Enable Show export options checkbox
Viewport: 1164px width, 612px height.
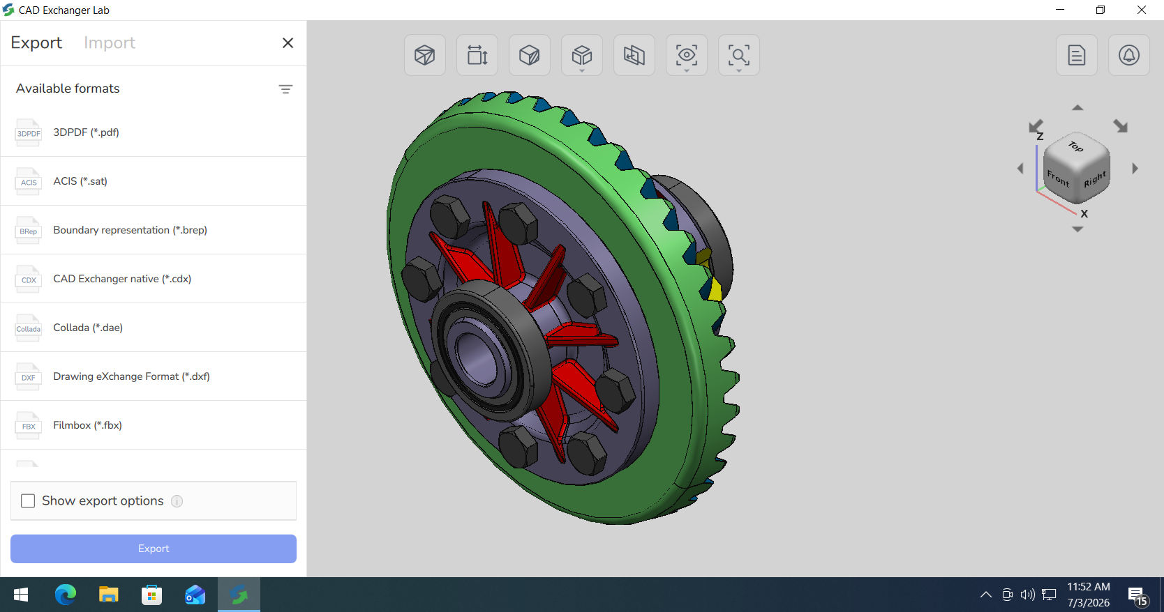28,501
